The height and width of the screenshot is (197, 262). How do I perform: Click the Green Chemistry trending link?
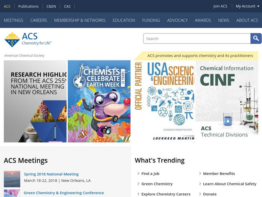coord(157,184)
